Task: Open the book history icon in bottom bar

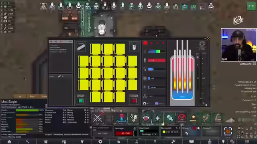Action: (191, 142)
